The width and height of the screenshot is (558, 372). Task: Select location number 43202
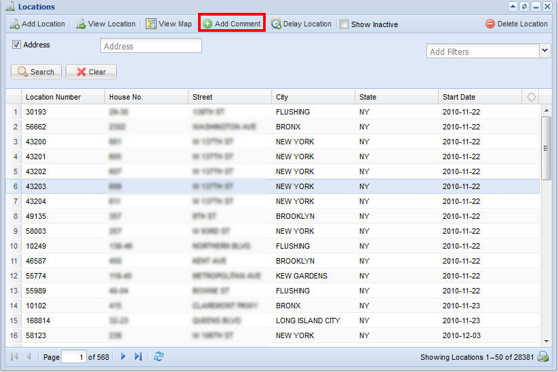pyautogui.click(x=36, y=172)
